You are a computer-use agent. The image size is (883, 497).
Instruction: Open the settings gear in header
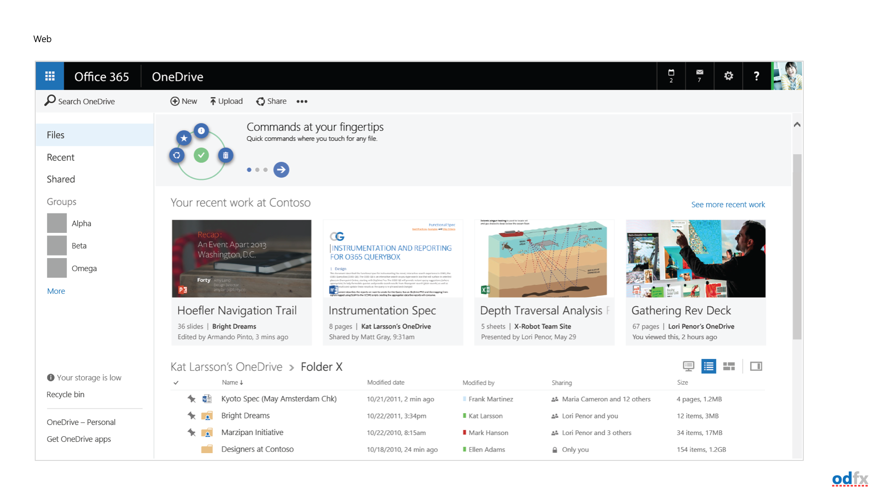[728, 76]
